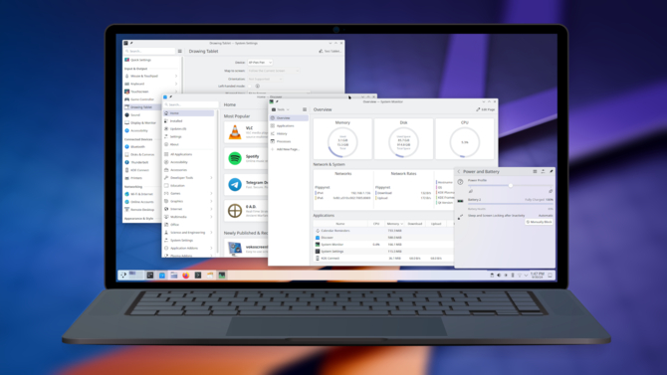Go back in Power and Battery popup
Viewport: 667px width, 375px height.
click(x=459, y=172)
